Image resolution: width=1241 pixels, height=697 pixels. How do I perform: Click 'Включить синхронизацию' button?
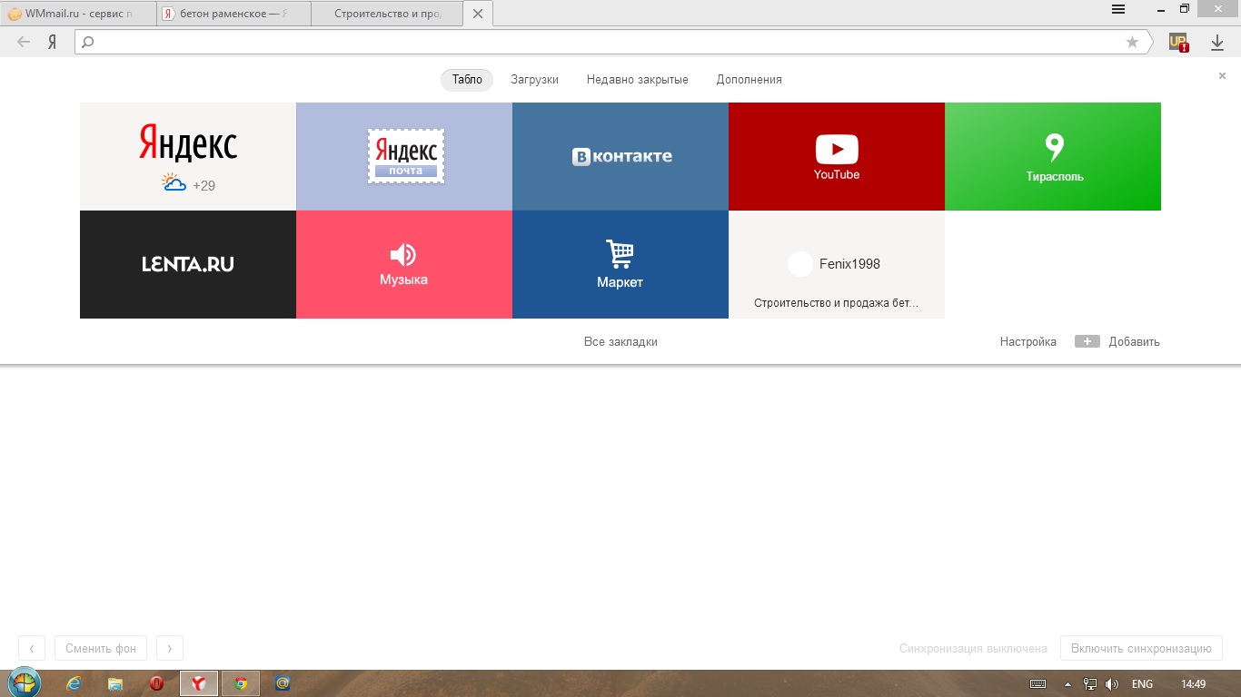(1141, 648)
